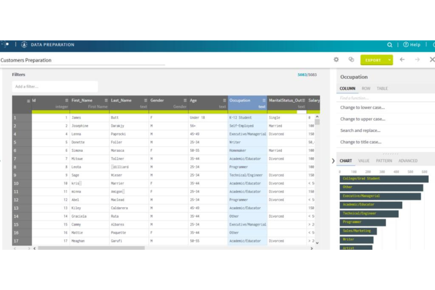Select the K-12 Student cell

247,118
